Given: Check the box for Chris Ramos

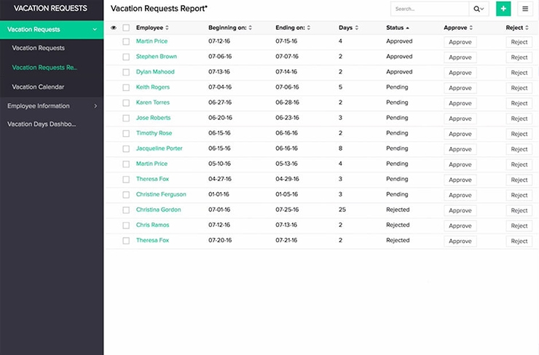Looking at the screenshot, I should pyautogui.click(x=126, y=226).
